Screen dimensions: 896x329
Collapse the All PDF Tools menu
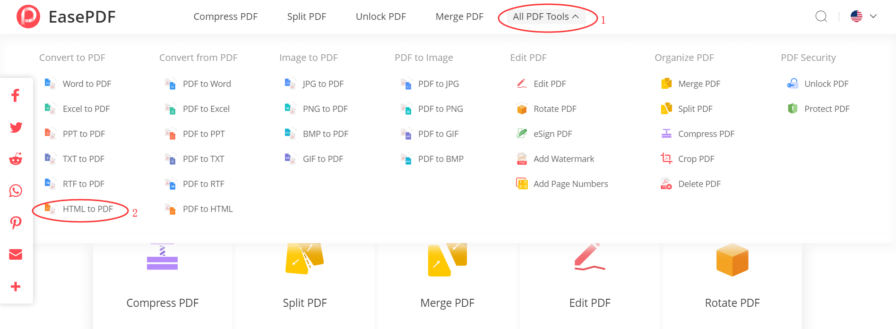pos(546,17)
